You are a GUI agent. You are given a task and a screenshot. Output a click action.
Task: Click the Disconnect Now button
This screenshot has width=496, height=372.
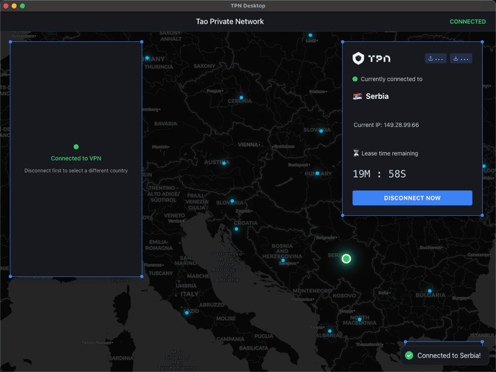click(412, 198)
